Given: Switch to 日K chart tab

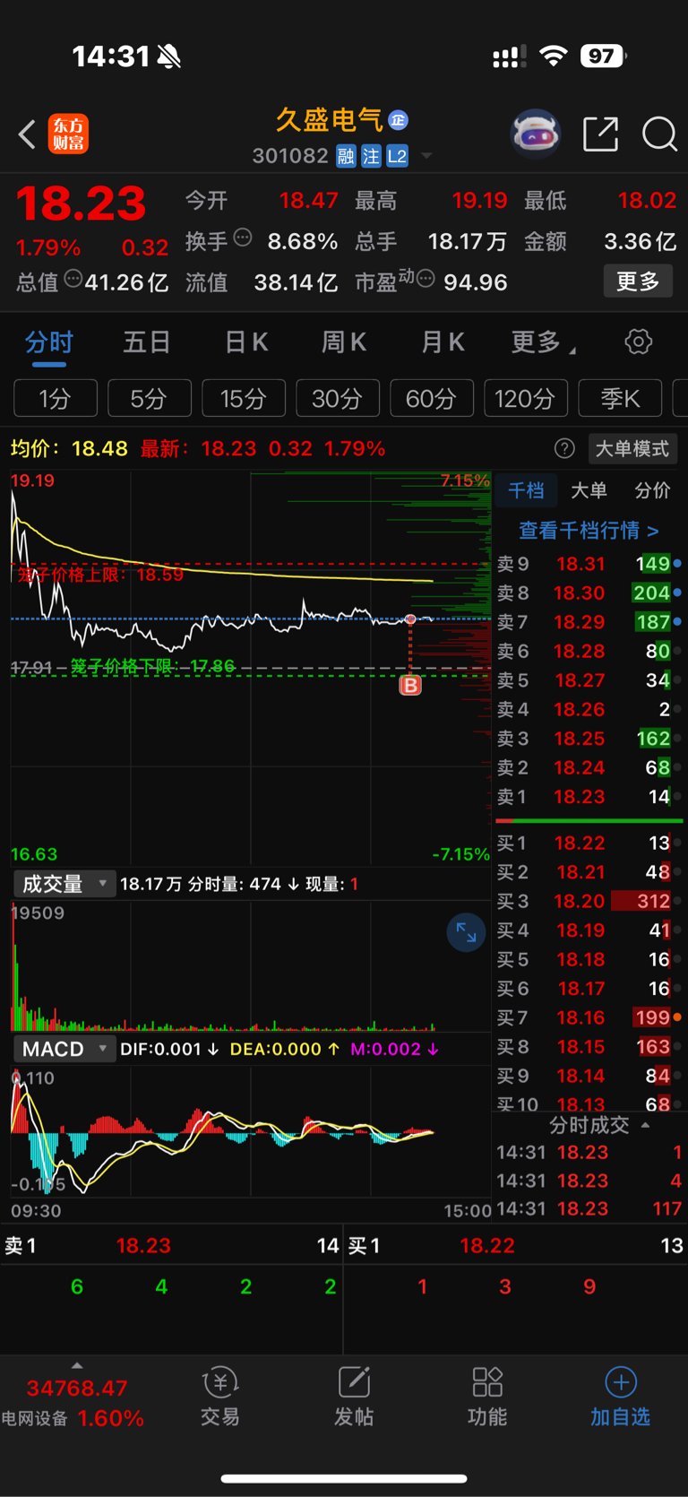Looking at the screenshot, I should pos(245,342).
